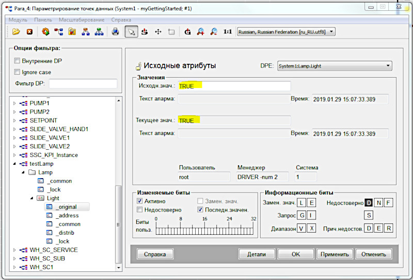Uncheck the Последн.значен. checkbox
The width and height of the screenshot is (413, 280).
200,209
